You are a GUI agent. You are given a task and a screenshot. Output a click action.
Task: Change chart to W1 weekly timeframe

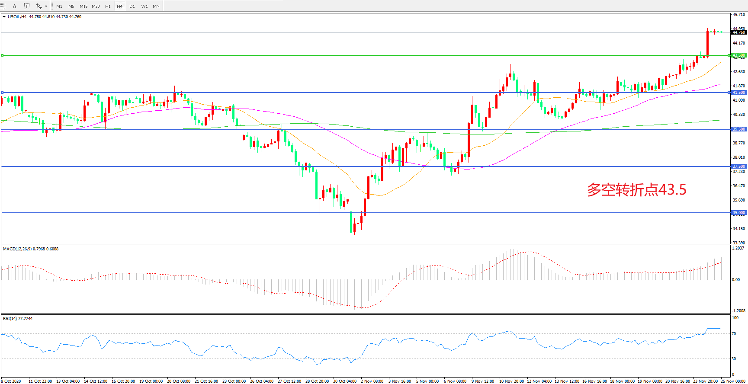click(x=144, y=6)
